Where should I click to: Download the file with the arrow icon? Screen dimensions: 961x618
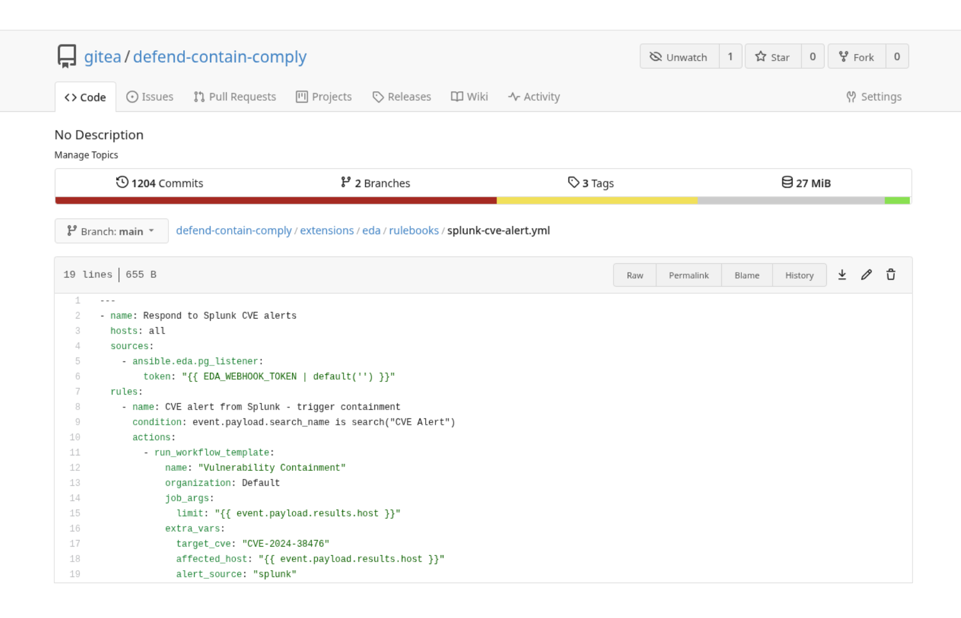tap(842, 275)
